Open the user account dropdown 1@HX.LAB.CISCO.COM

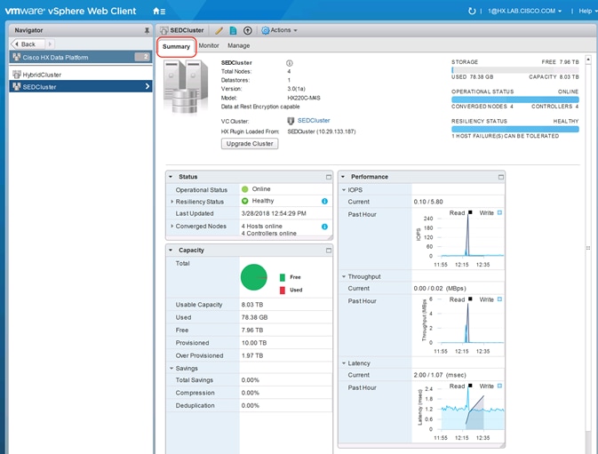point(525,11)
